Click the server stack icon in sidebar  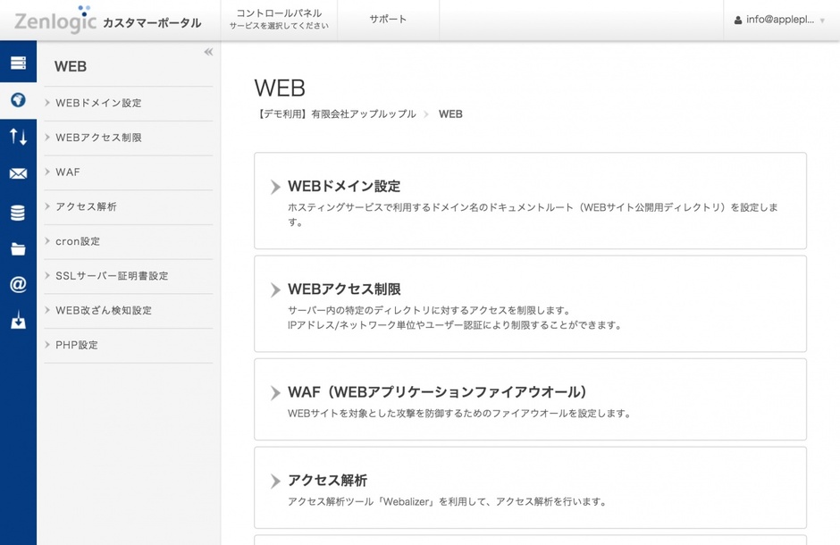[x=18, y=63]
